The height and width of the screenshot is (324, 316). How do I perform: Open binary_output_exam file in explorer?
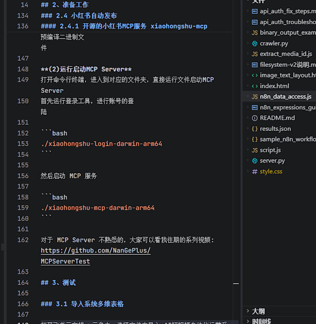tap(288, 32)
